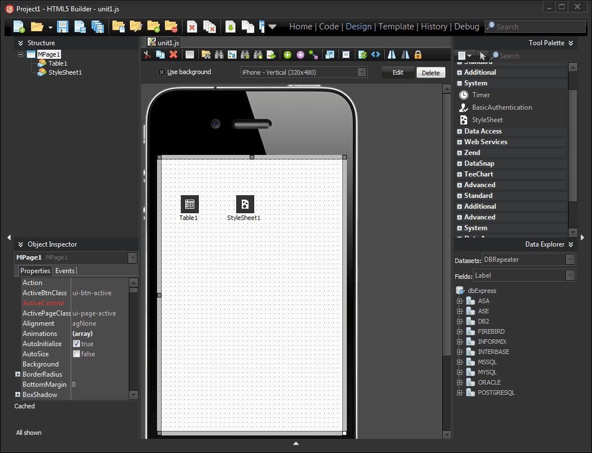Check the AutoSize false checkbox
Screen dimensions: 592x453
point(77,354)
